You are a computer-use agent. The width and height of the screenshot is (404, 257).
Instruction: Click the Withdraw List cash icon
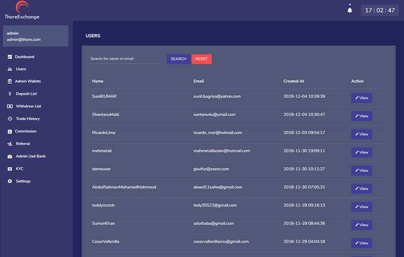tap(10, 106)
